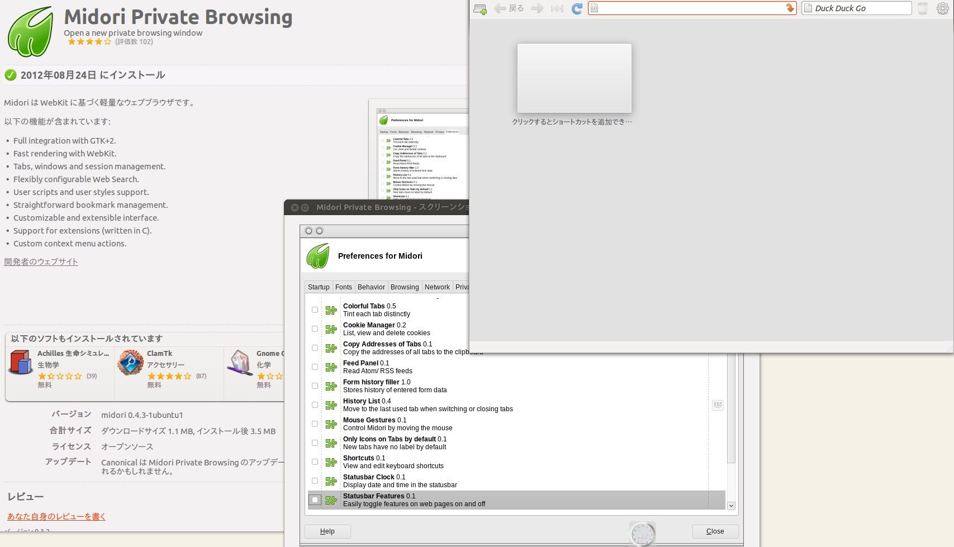Click the green installed checkmark icon
This screenshot has width=954, height=547.
(10, 75)
